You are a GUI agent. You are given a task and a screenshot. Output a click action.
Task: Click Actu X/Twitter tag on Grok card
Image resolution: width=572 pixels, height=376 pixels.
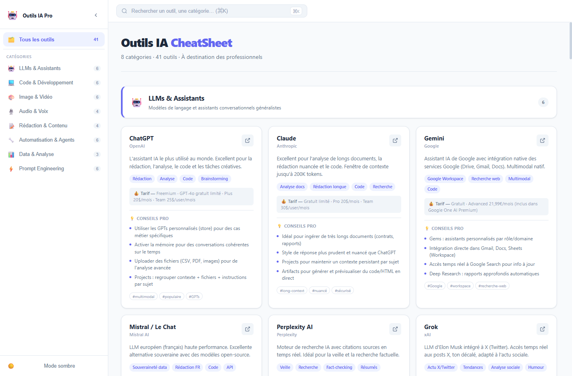point(441,368)
